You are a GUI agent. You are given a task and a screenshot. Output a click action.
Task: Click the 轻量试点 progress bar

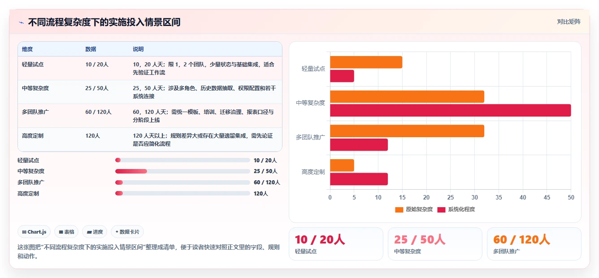pyautogui.click(x=182, y=160)
